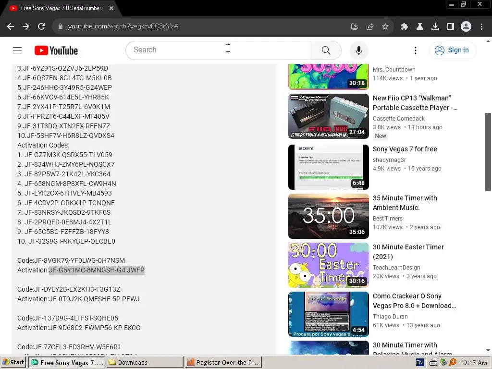Click the Sign in button
The height and width of the screenshot is (369, 492).
(x=452, y=50)
